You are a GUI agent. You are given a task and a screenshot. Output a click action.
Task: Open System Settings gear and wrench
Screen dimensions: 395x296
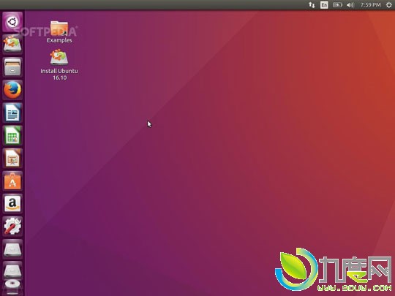point(12,227)
